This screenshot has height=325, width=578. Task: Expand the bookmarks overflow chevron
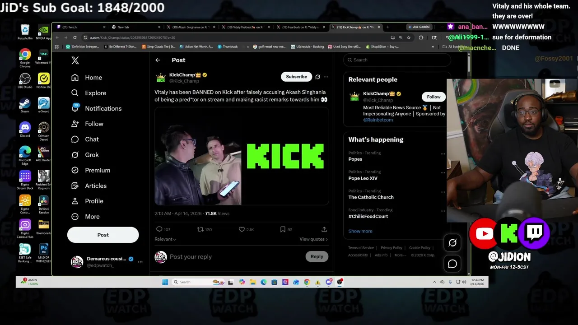tap(433, 46)
